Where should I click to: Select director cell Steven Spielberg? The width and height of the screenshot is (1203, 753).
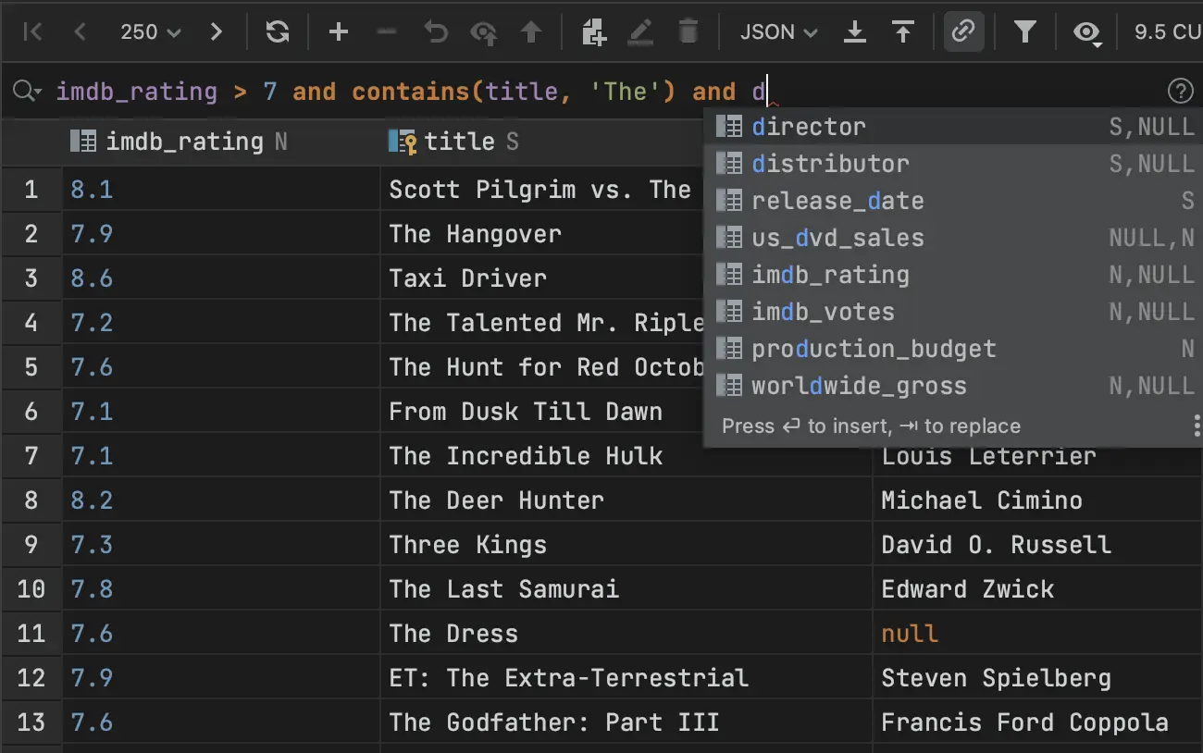coord(1038,678)
